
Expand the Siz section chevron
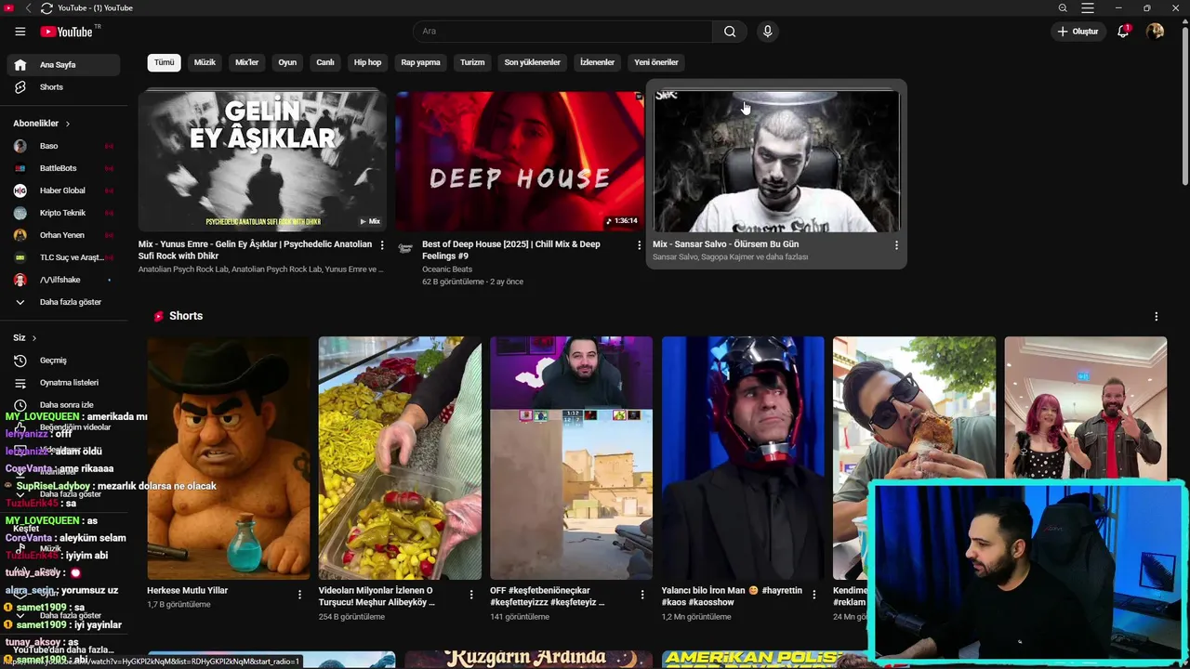click(x=34, y=338)
